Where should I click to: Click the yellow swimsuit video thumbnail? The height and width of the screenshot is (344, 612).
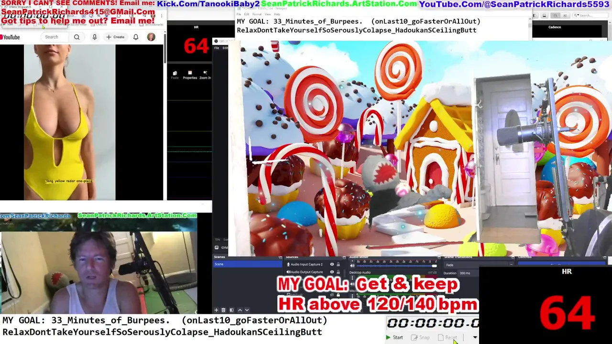69,122
